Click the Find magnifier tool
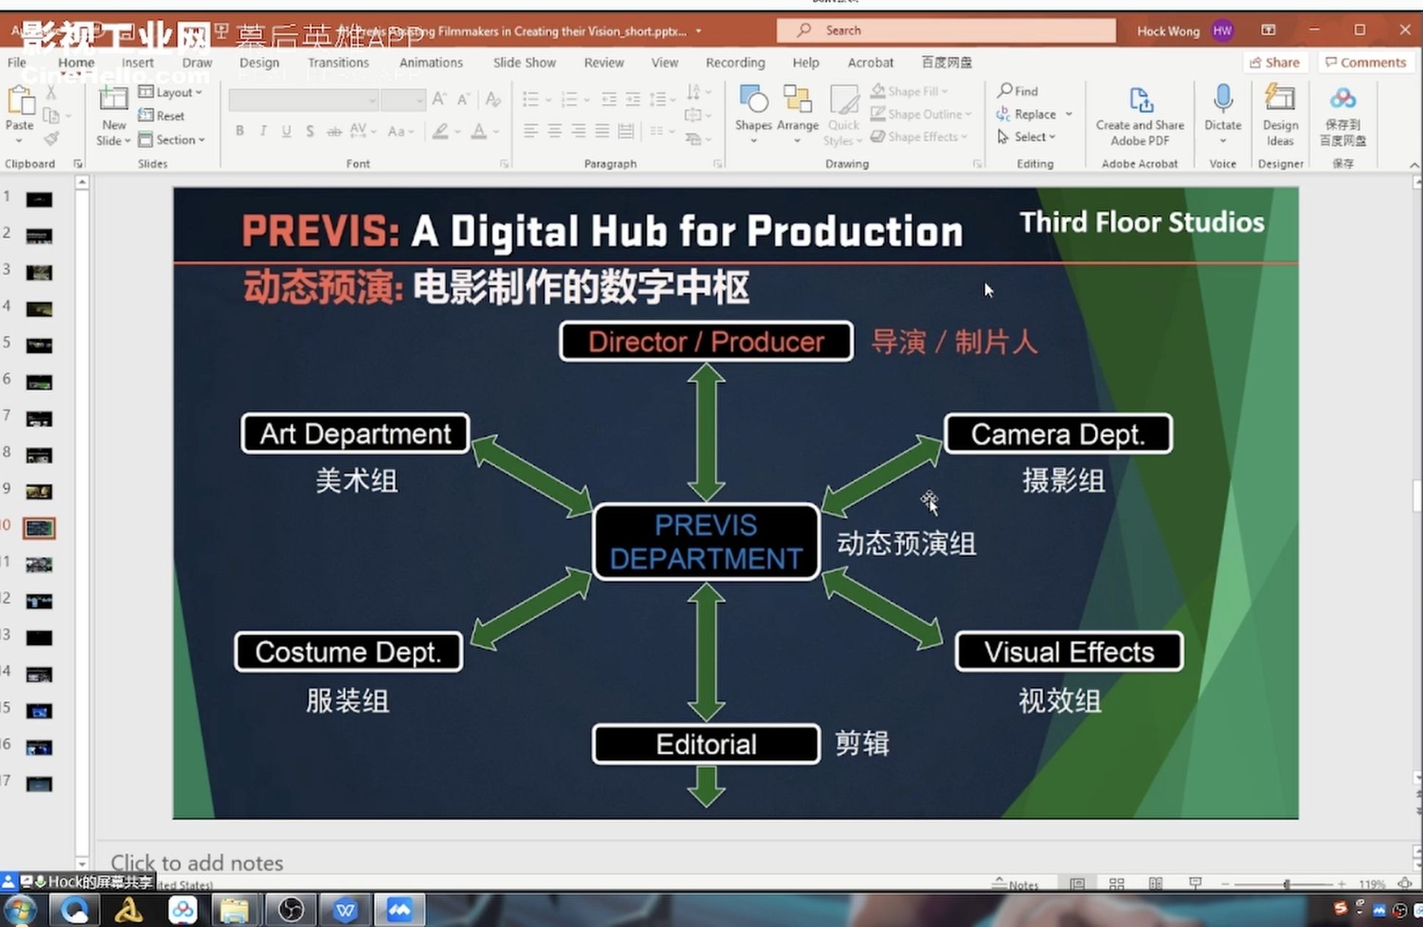Viewport: 1423px width, 927px height. [x=1018, y=91]
